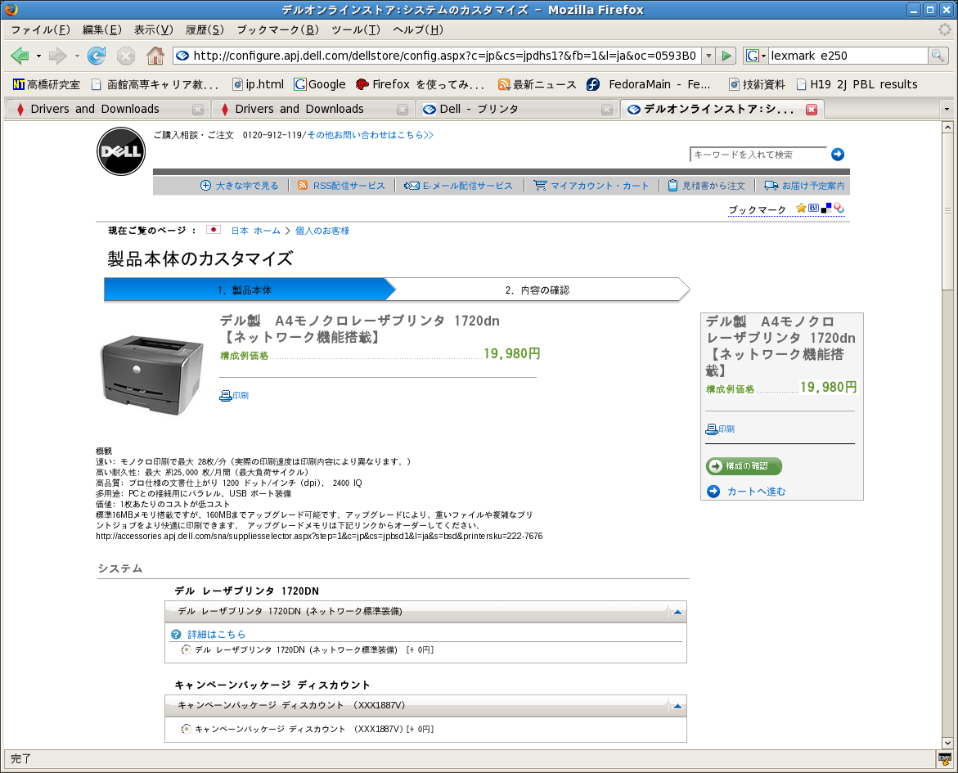
Task: Click the star bookmark icon next to ブックマーク
Action: coord(801,208)
